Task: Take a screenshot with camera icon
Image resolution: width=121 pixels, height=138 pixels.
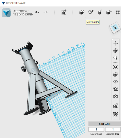Action: click(116, 96)
